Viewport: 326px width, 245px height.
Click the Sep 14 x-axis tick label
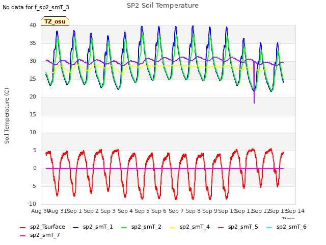click(x=295, y=211)
